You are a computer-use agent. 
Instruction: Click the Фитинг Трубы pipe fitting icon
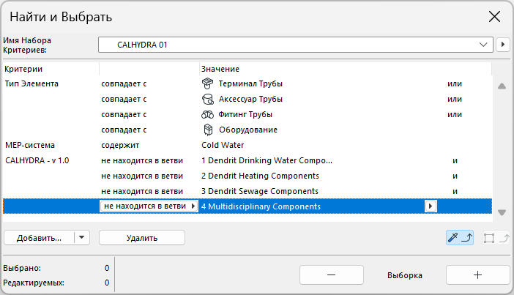click(x=207, y=114)
